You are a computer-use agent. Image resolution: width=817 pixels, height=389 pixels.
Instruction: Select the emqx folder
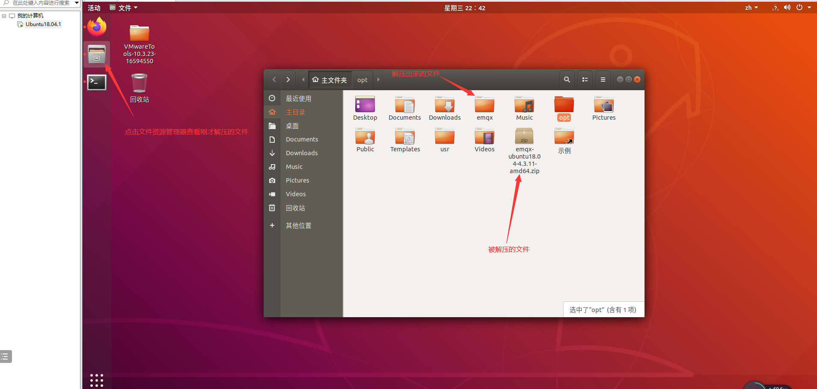(x=484, y=109)
